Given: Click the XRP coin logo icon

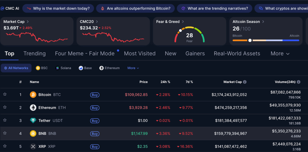Looking at the screenshot, I should (33, 147).
